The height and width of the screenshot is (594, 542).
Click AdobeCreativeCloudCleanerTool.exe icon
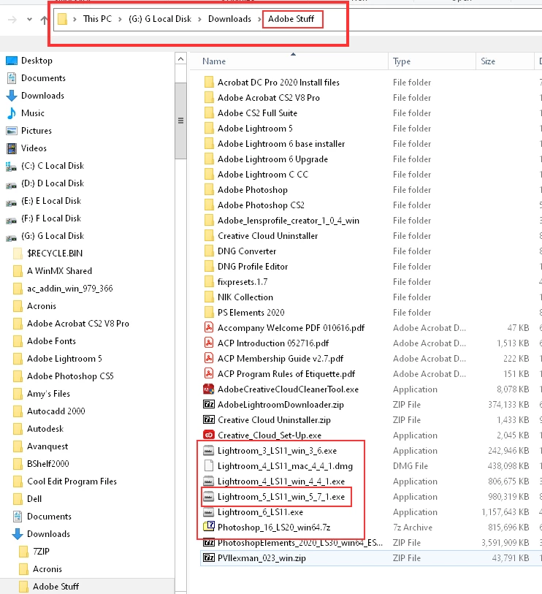[209, 389]
